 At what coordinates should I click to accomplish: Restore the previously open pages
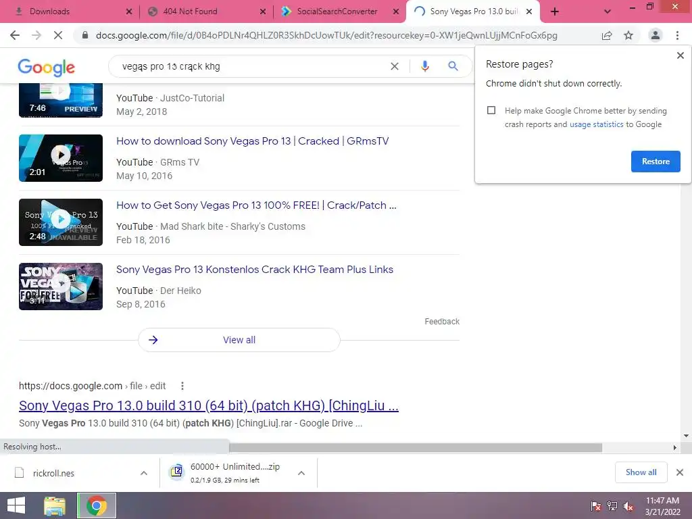(x=656, y=162)
